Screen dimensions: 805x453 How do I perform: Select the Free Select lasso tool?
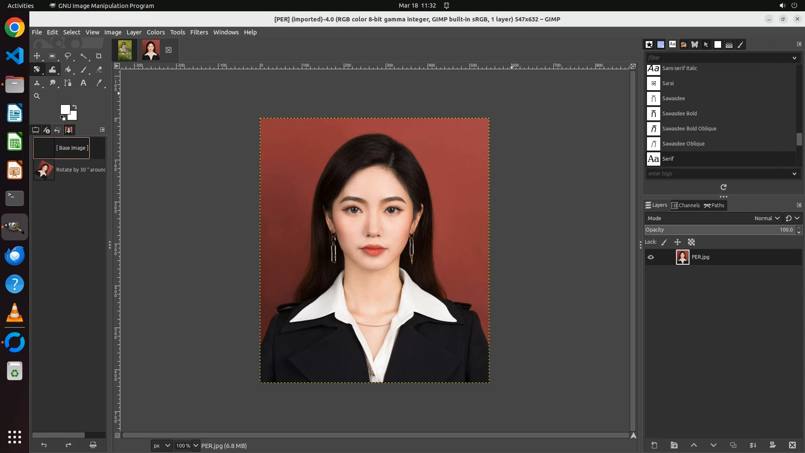[x=68, y=56]
